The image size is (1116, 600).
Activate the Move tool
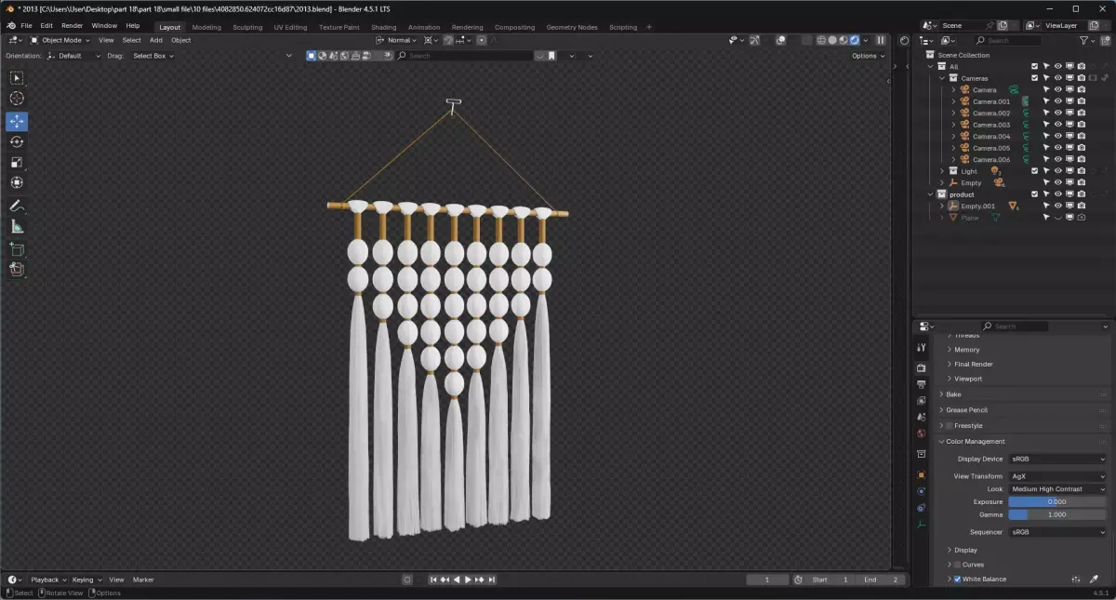17,122
